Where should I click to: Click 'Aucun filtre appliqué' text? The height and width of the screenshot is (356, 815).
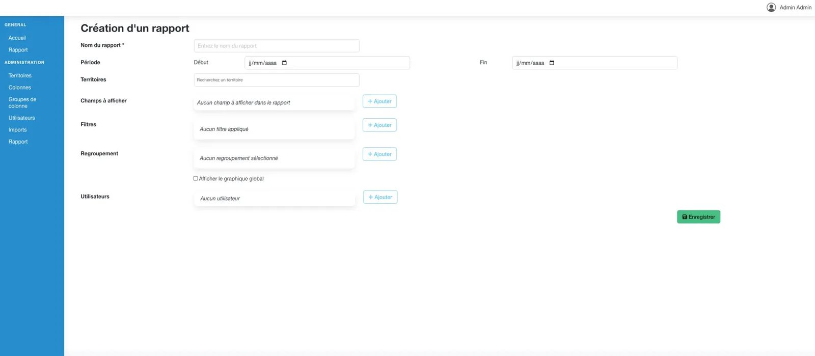[224, 129]
